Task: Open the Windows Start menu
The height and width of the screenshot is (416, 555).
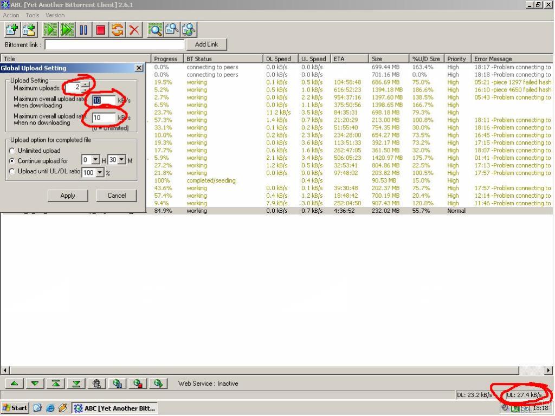Action: coord(15,408)
